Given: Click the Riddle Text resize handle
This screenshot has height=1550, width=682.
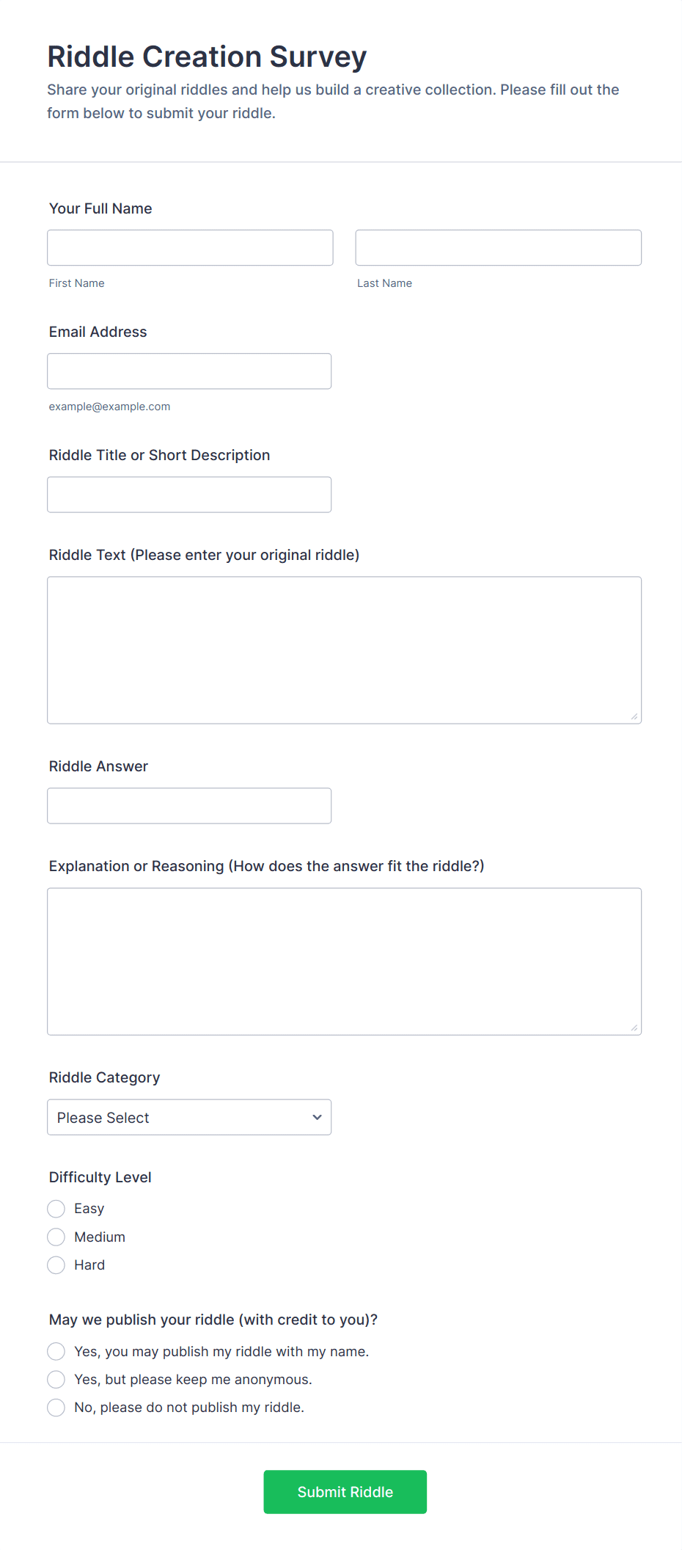Looking at the screenshot, I should 635,716.
